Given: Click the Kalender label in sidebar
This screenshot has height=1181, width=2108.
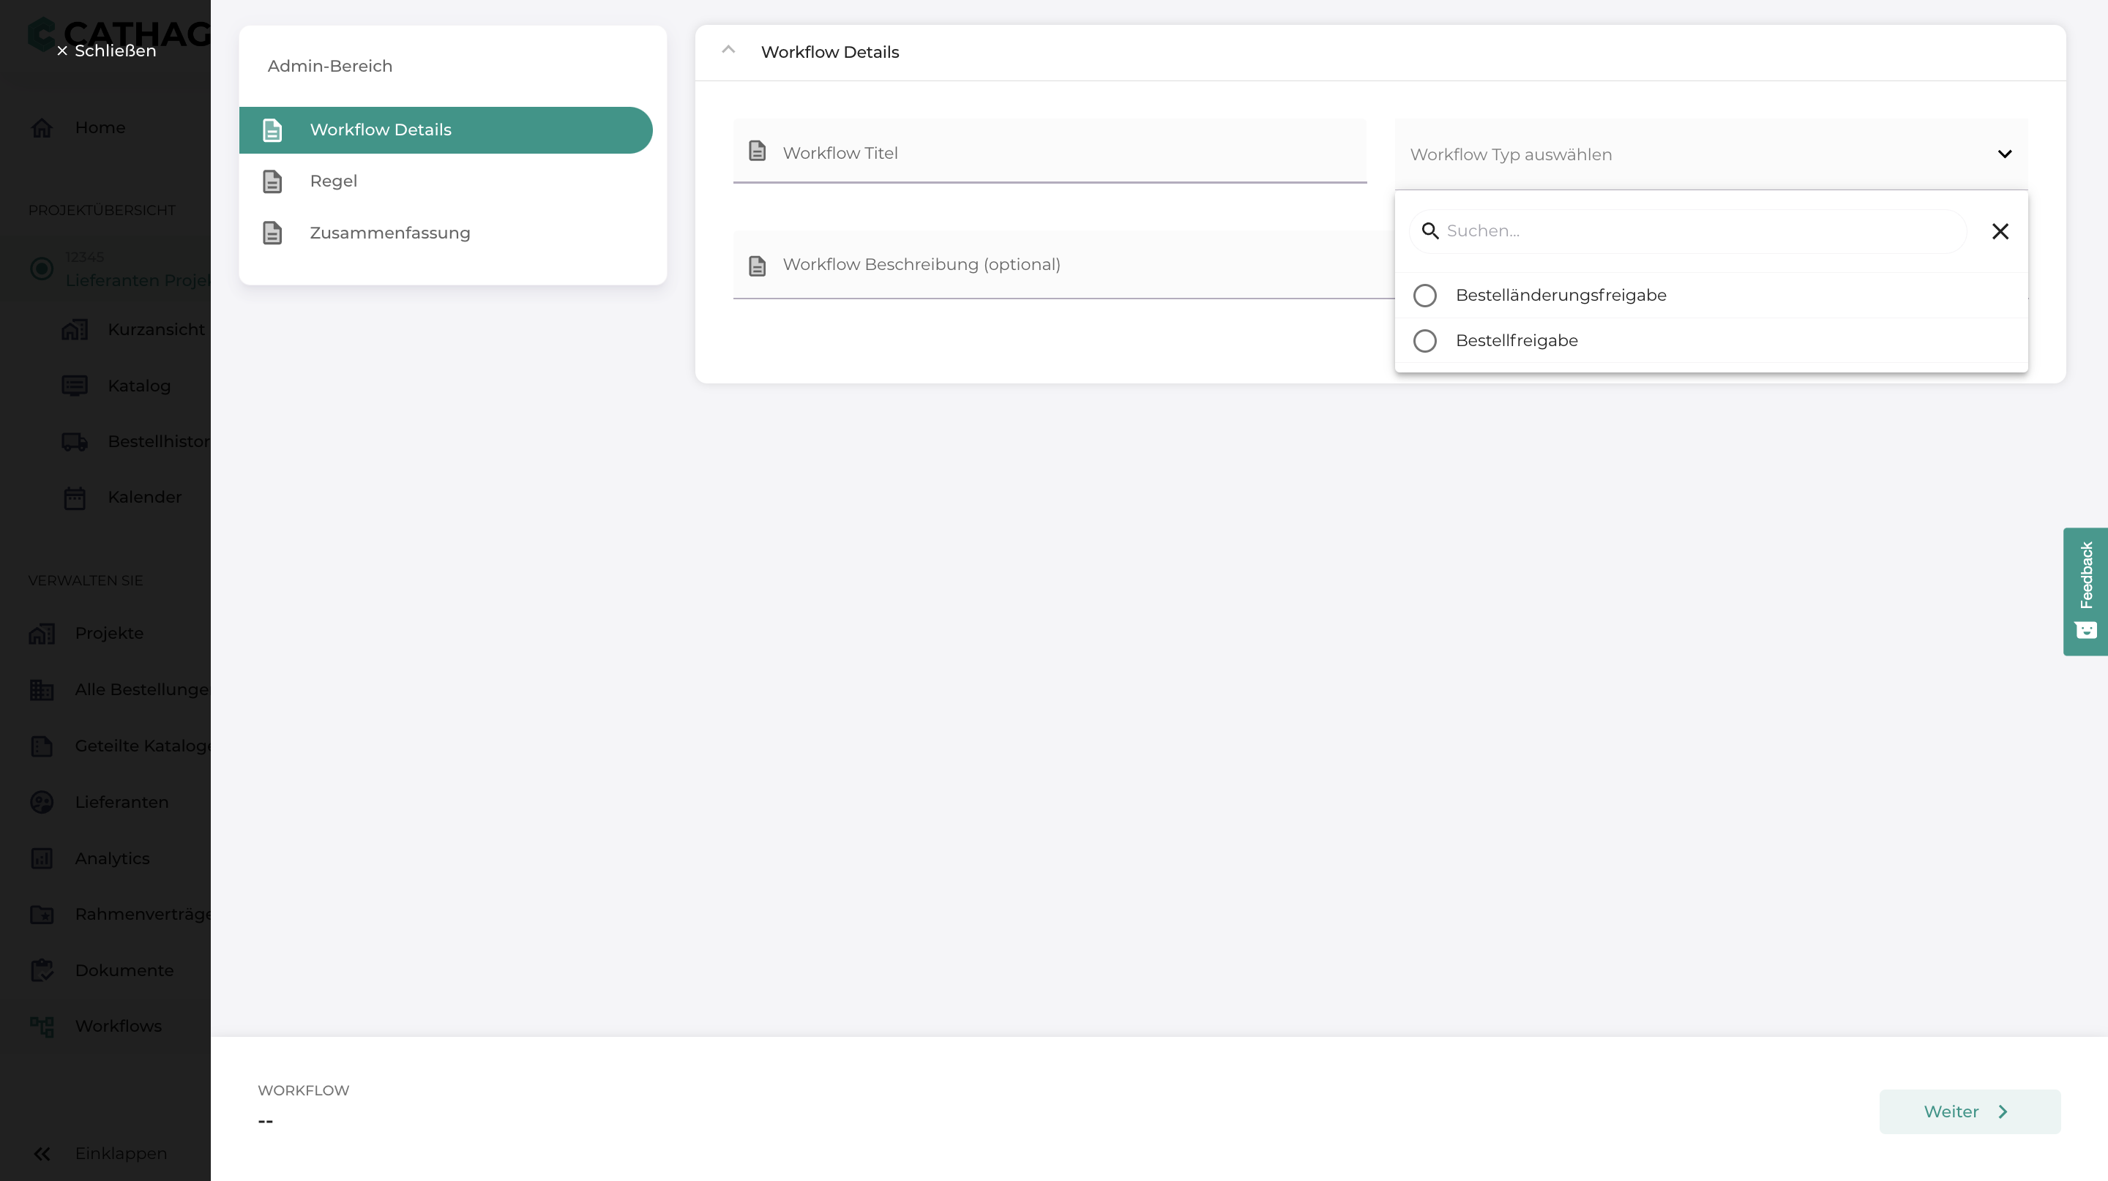Looking at the screenshot, I should (x=145, y=498).
